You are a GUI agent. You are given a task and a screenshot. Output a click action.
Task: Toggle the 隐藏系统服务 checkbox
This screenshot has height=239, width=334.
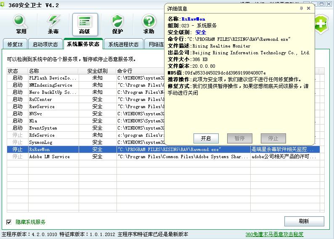coord(9,222)
